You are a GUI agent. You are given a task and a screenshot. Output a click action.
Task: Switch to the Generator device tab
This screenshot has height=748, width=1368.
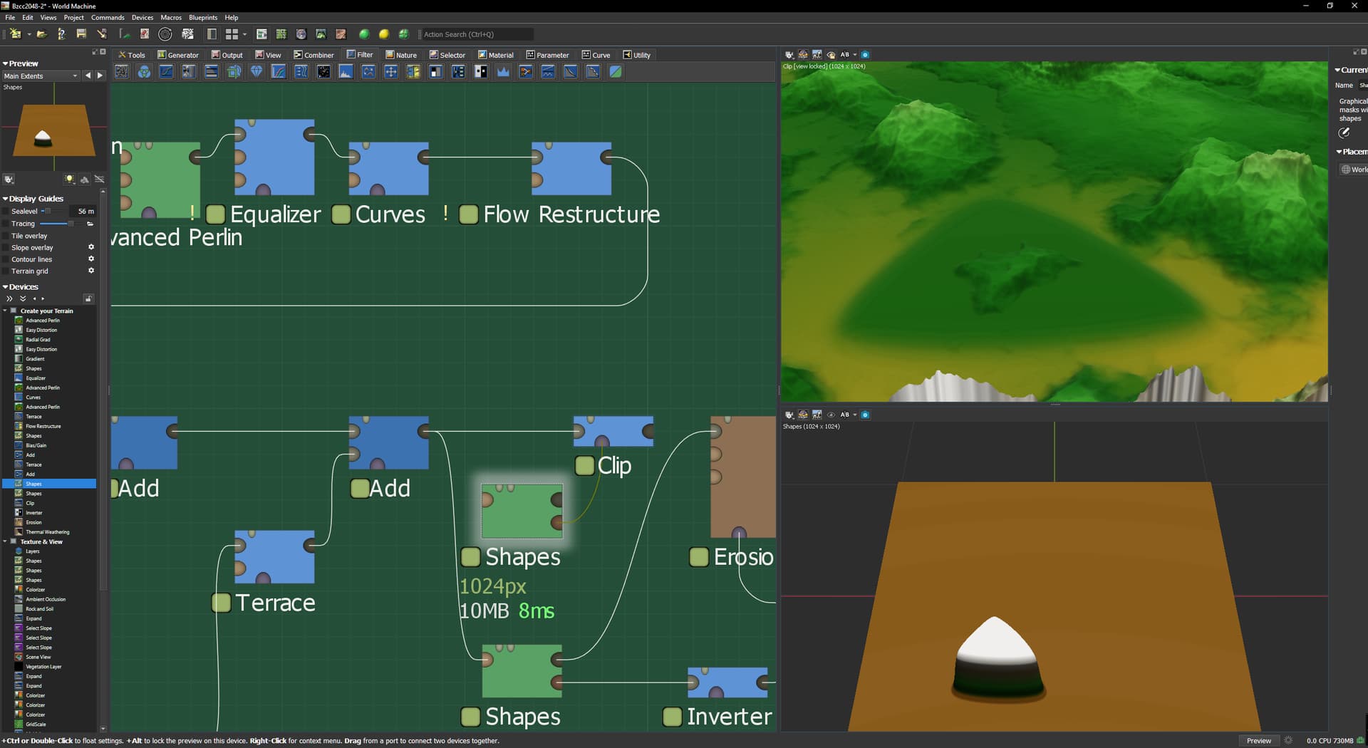178,55
